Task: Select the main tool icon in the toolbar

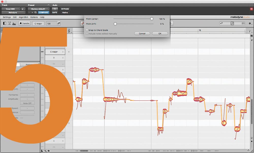Action: (4, 23)
